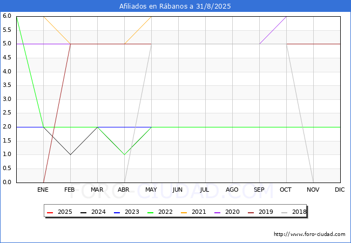
Task: Click the 2.0 y-axis value
Action: pos(7,127)
